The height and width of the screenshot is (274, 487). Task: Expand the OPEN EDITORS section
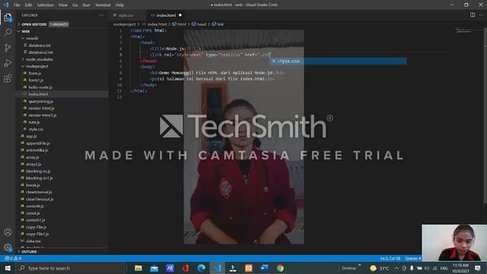(x=33, y=24)
